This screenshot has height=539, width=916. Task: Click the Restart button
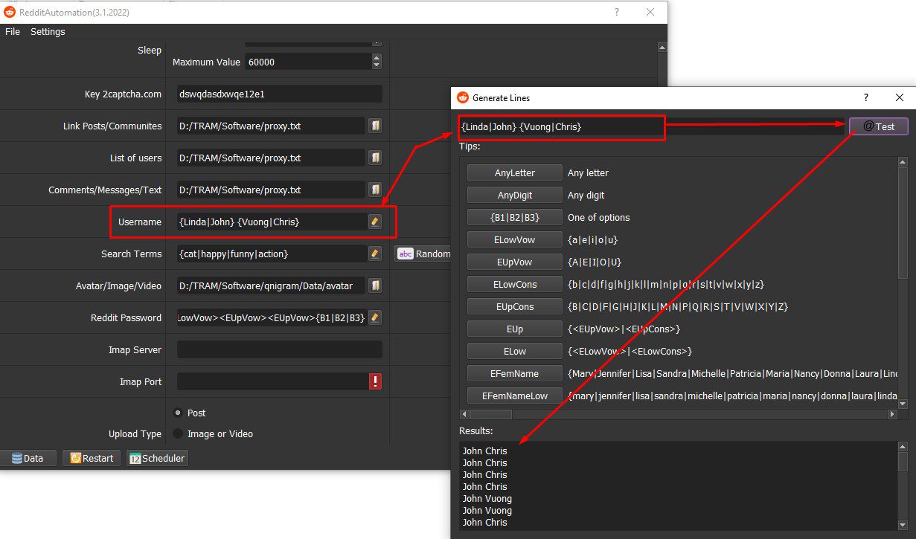click(92, 458)
